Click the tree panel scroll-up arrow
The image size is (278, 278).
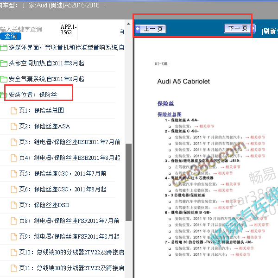click(128, 24)
